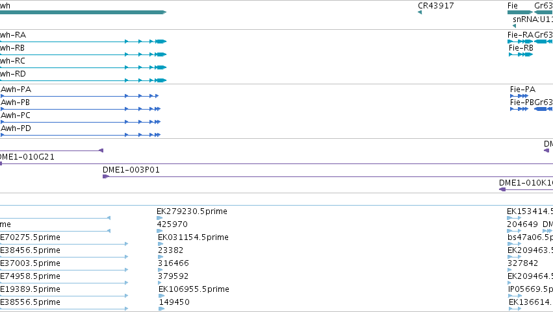Click the Fie-RB transcript label
This screenshot has height=312, width=553.
tap(521, 48)
